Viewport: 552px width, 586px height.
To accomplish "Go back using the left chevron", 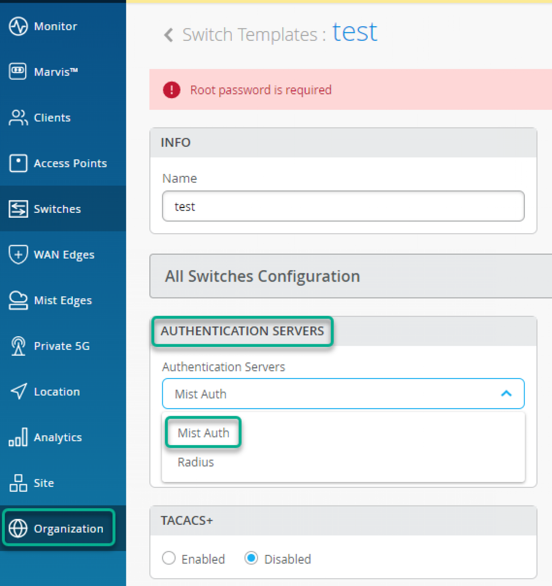I will 168,35.
